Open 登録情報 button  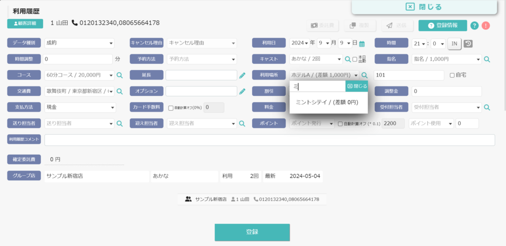[442, 26]
